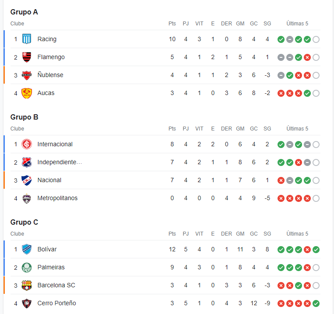
Task: Click the Nacional club crest icon
Action: (27, 180)
